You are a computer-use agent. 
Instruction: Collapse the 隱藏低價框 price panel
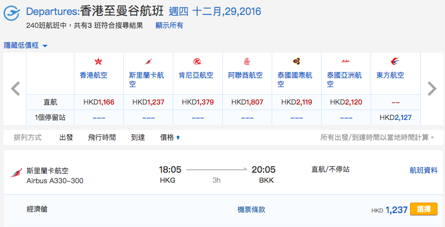pyautogui.click(x=25, y=45)
